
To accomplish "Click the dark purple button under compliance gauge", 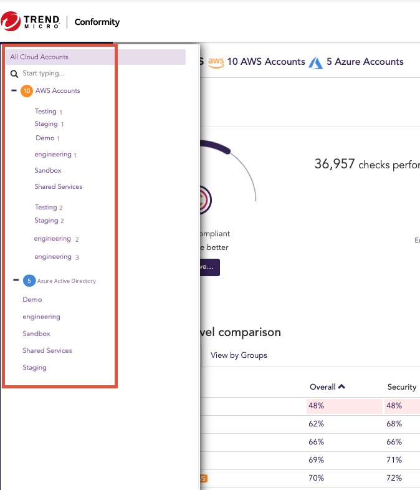I will coord(210,267).
